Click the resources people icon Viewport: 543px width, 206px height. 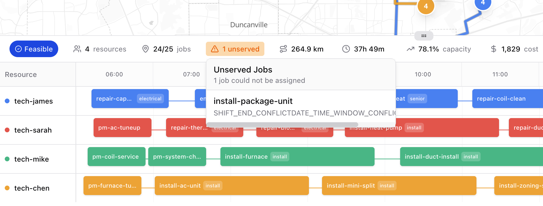[77, 49]
